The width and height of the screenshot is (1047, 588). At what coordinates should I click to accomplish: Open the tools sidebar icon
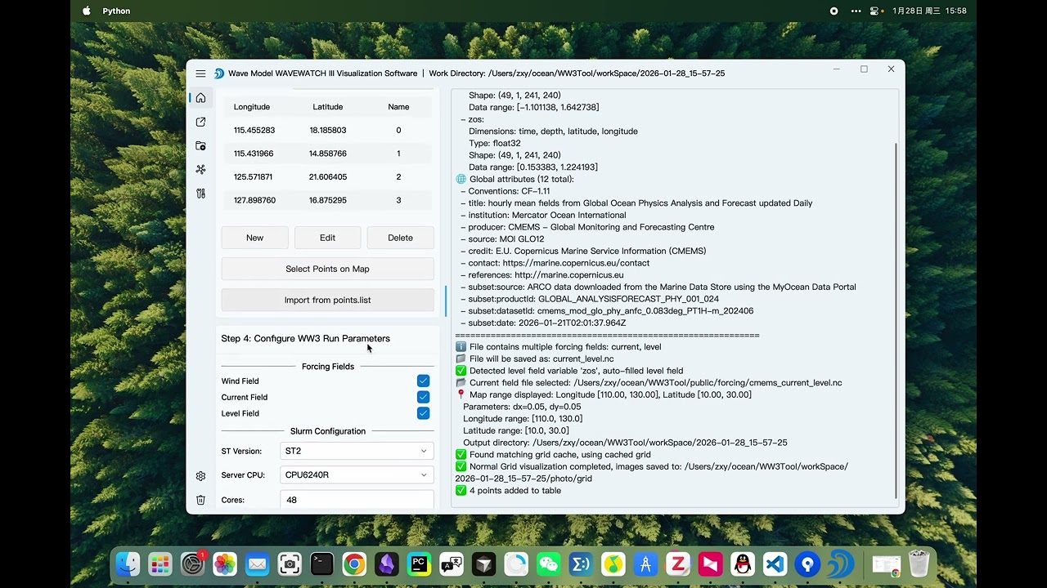pyautogui.click(x=200, y=194)
